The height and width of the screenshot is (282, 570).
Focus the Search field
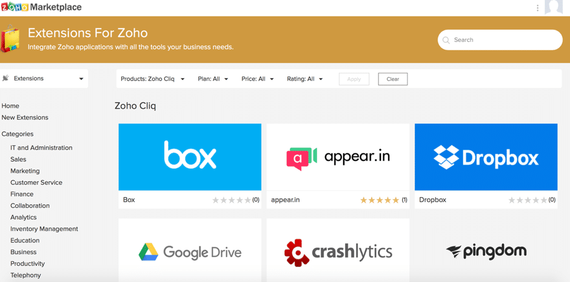pos(500,40)
